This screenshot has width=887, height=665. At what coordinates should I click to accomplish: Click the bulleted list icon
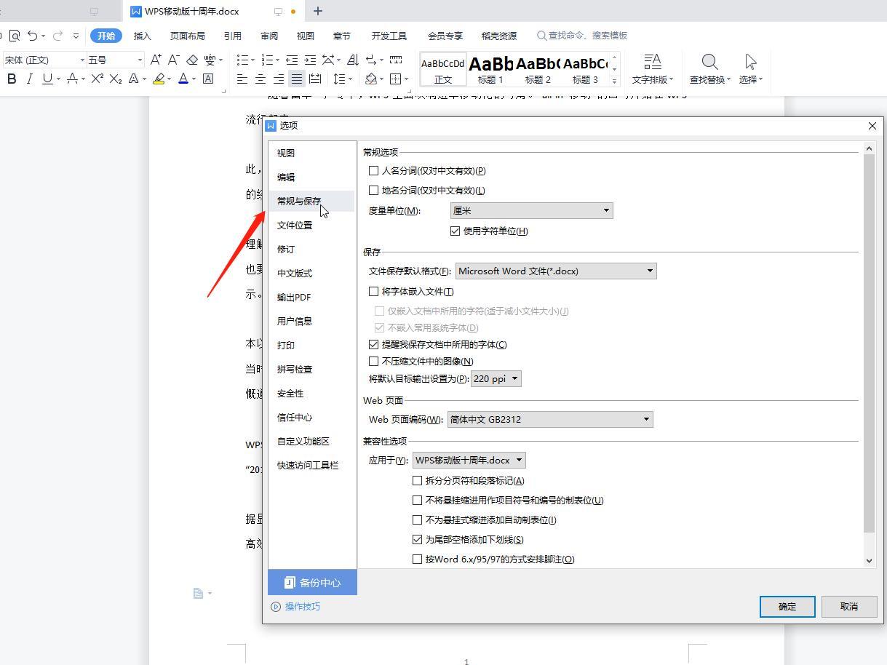coord(243,60)
